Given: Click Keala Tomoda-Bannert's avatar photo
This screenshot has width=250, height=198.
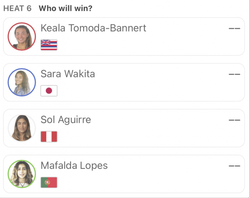Looking at the screenshot, I should 22,36.
